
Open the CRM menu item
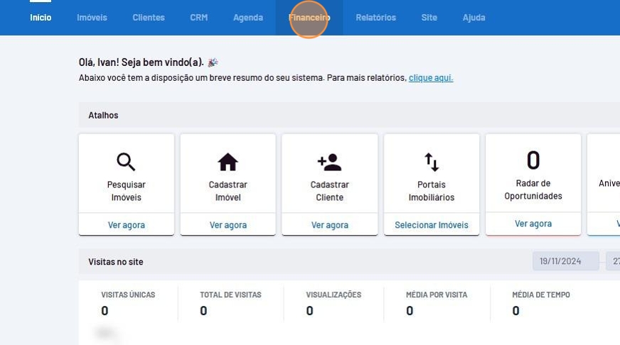199,18
